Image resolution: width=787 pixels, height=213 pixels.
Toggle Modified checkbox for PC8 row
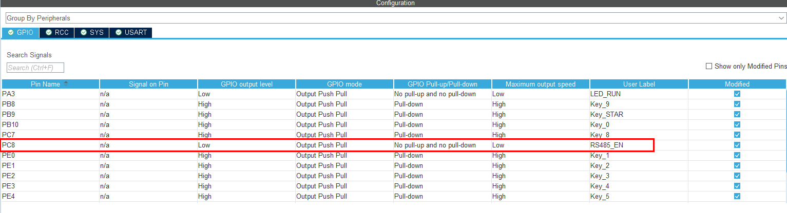(x=737, y=145)
